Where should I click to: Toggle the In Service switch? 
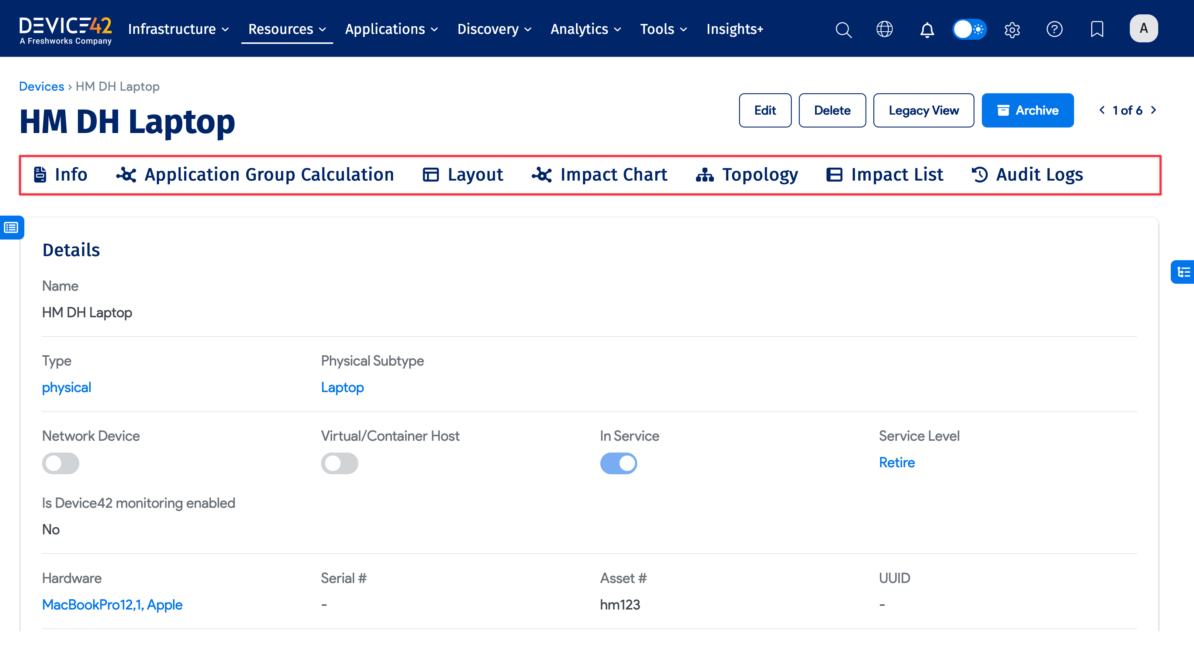[x=618, y=463]
